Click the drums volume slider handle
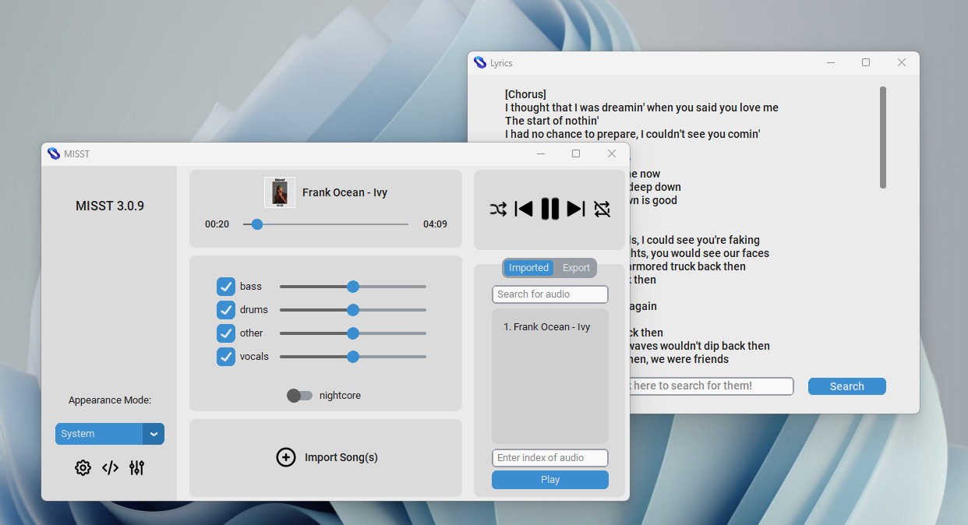 (353, 310)
